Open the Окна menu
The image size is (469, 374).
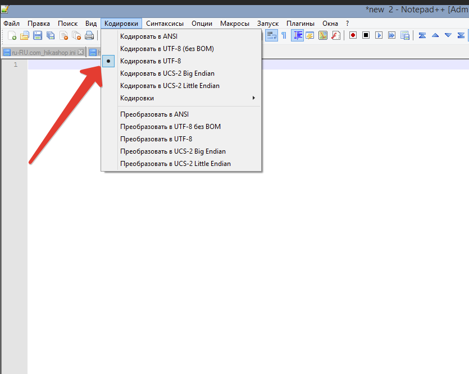(330, 24)
